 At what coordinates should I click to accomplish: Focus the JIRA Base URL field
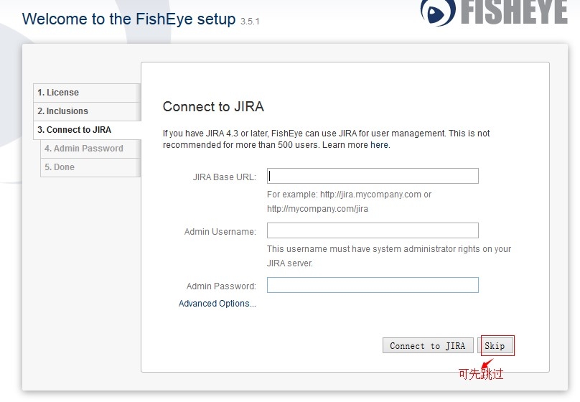click(373, 176)
